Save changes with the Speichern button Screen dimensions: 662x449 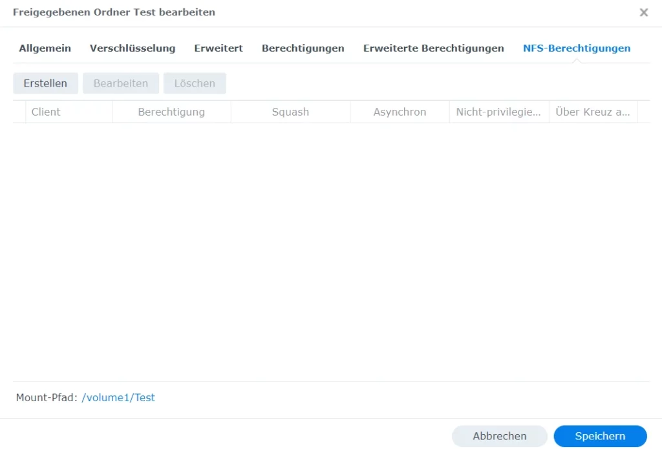coord(600,436)
